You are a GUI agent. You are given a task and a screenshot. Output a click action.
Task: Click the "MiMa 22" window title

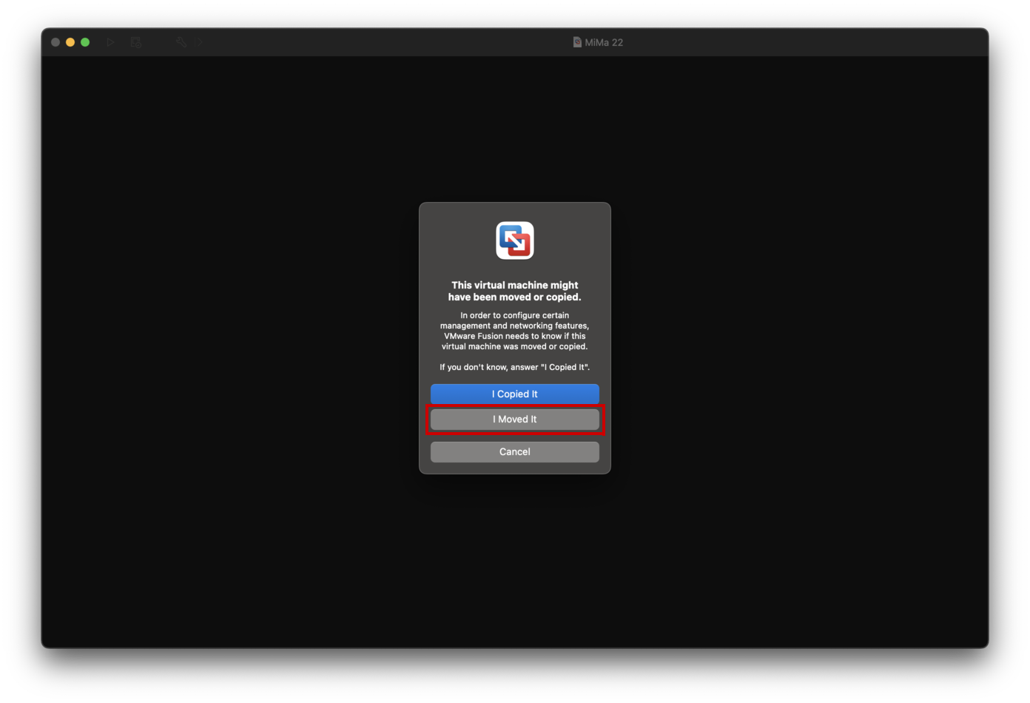point(604,42)
